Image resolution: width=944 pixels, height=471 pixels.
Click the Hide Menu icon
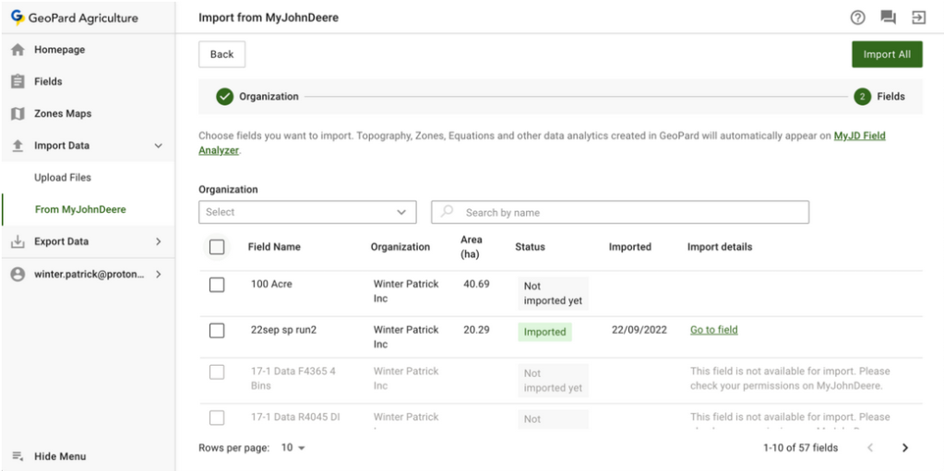[x=18, y=456]
